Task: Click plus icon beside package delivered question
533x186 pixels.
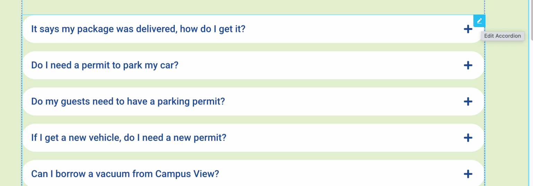Action: [468, 29]
